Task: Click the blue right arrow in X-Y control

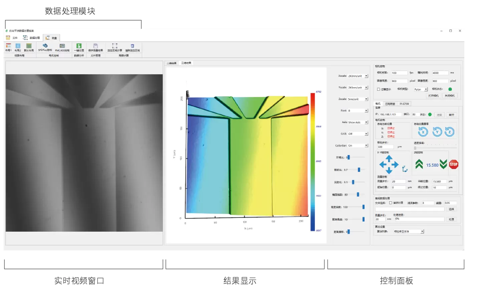Action: pos(396,165)
